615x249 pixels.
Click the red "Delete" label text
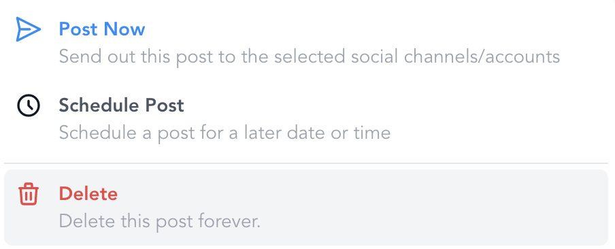pos(88,194)
